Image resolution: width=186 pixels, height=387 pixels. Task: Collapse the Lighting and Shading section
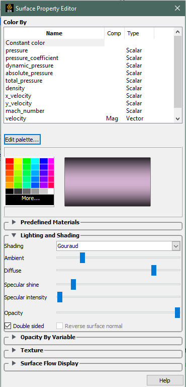pos(14,235)
